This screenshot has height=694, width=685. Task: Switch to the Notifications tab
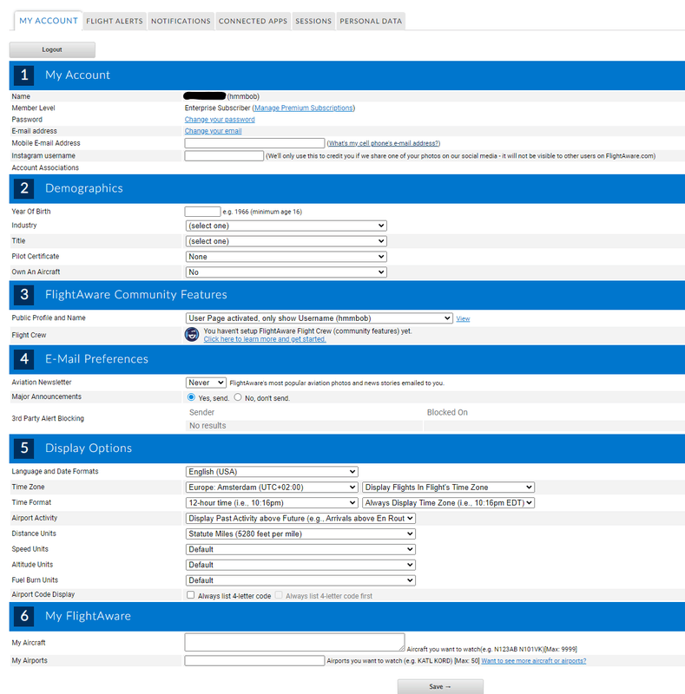(181, 21)
